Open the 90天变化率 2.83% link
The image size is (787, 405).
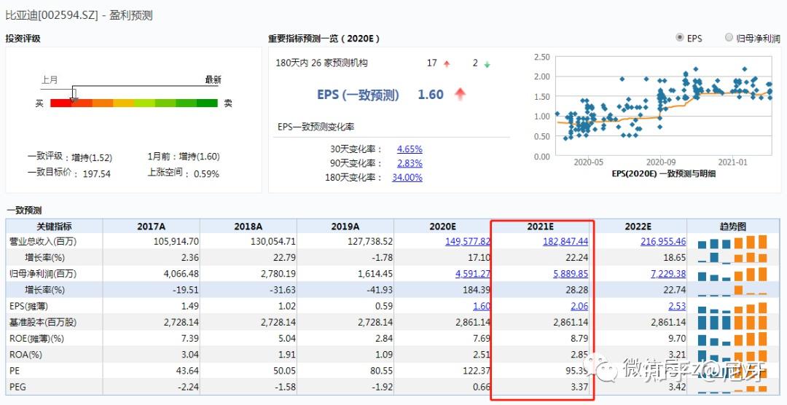410,163
